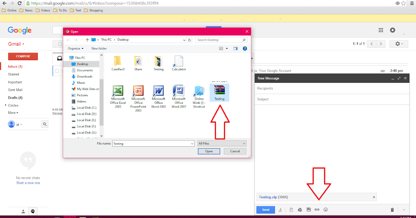The image size is (416, 218).
Task: Click the Recipients field
Action: click(x=332, y=88)
